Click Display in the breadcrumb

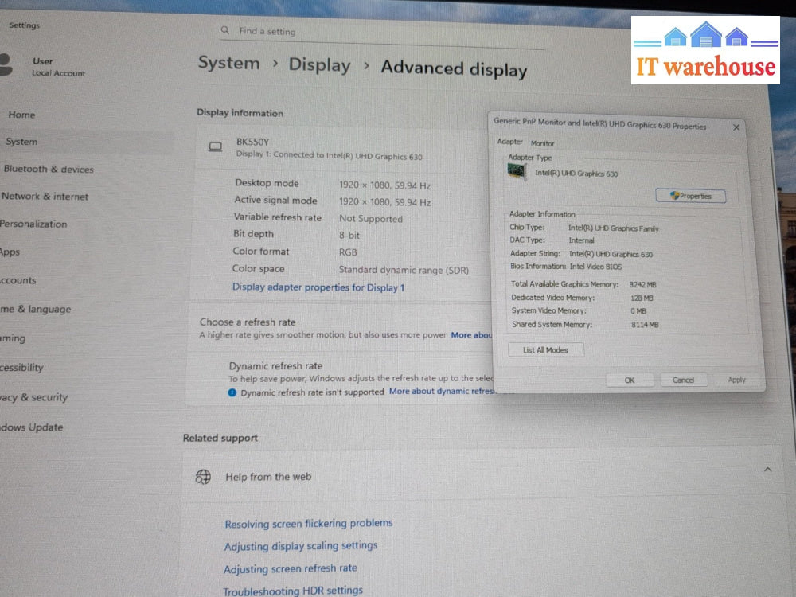coord(320,65)
